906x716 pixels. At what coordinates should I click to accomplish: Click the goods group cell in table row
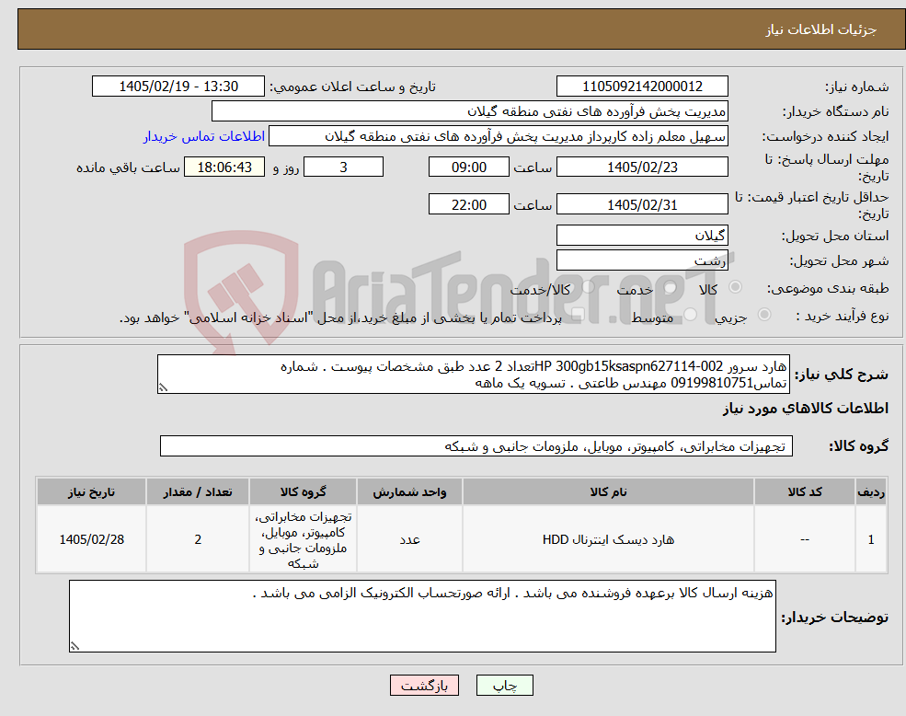(x=303, y=539)
